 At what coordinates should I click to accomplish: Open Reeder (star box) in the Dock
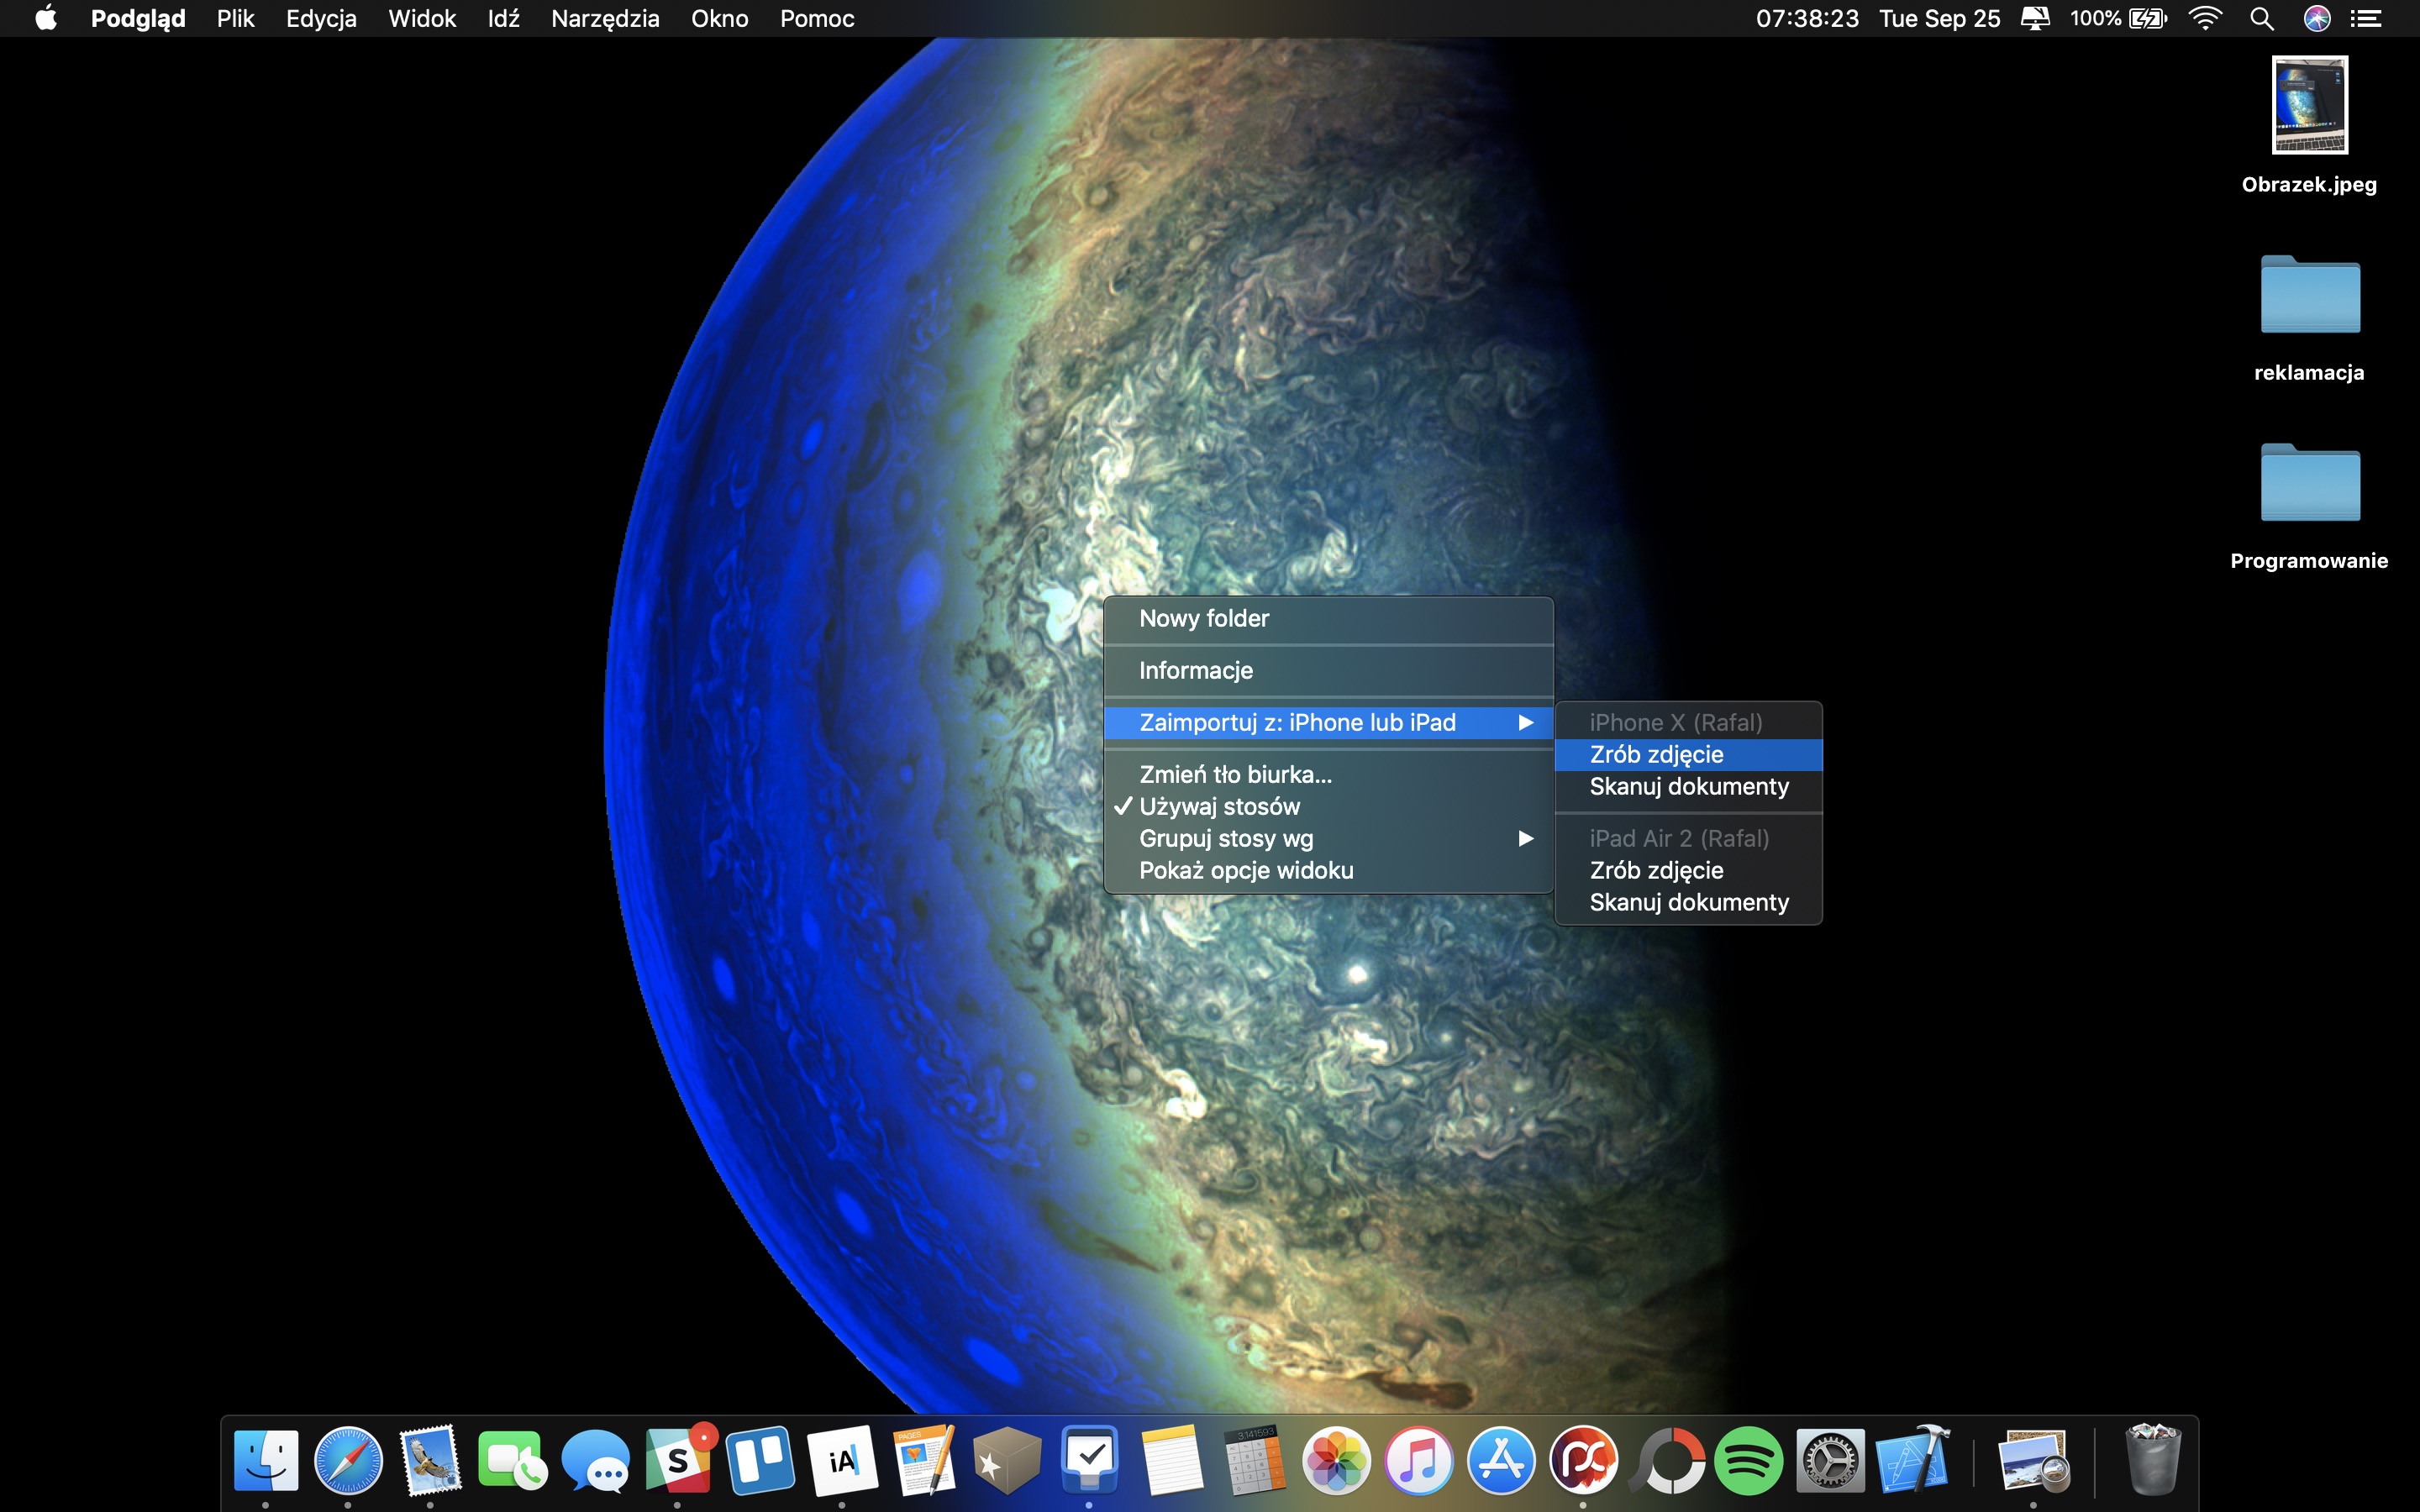click(1007, 1461)
